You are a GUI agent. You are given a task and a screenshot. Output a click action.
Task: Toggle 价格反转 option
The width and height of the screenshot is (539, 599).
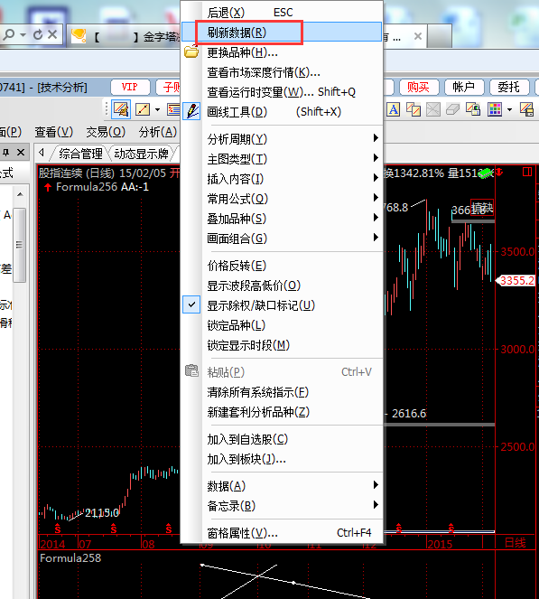(282, 266)
